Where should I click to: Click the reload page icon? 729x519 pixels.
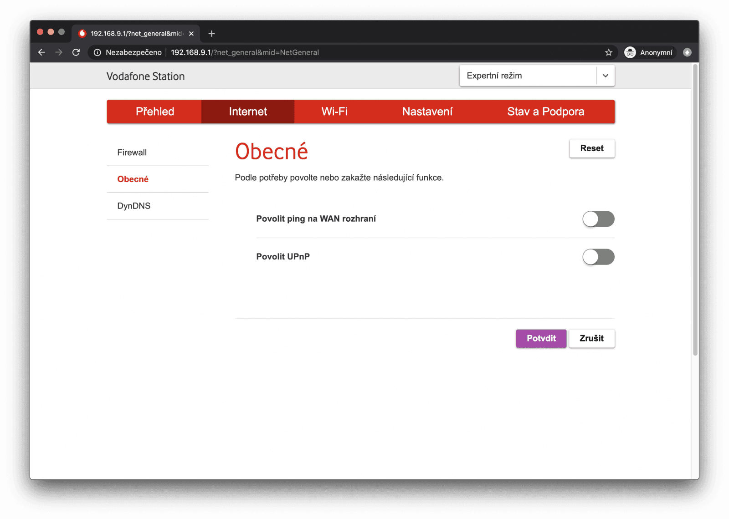point(76,52)
